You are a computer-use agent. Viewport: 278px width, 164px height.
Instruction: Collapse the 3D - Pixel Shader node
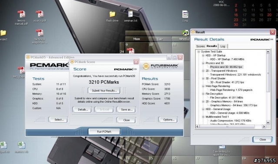(203, 78)
